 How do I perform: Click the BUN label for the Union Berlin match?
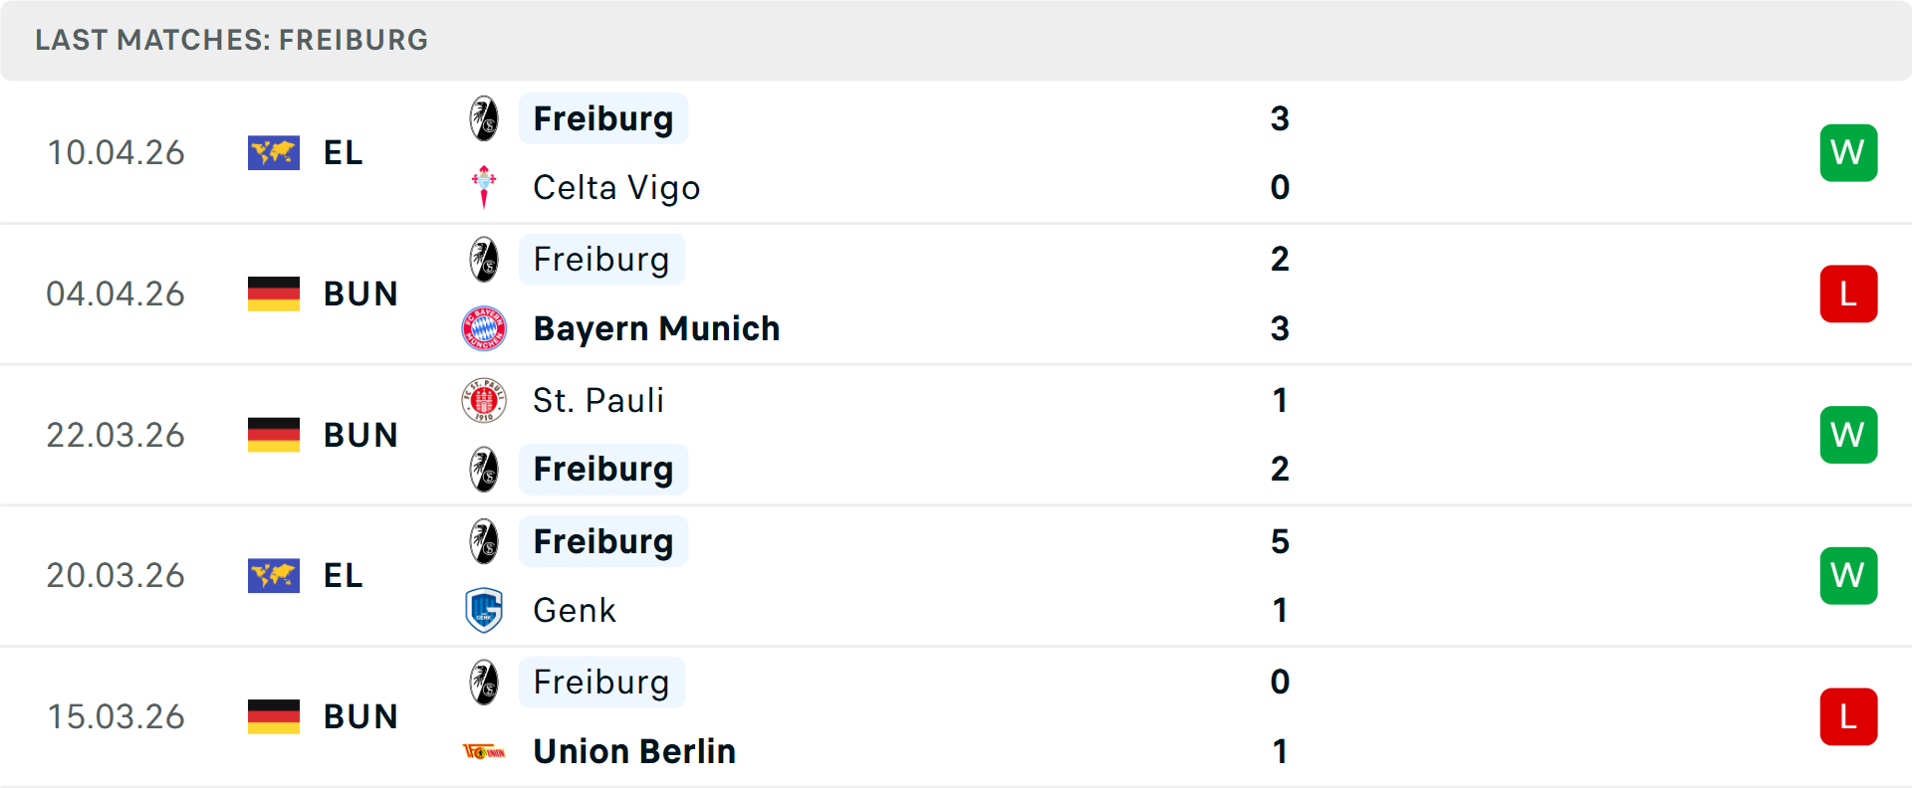click(x=360, y=716)
